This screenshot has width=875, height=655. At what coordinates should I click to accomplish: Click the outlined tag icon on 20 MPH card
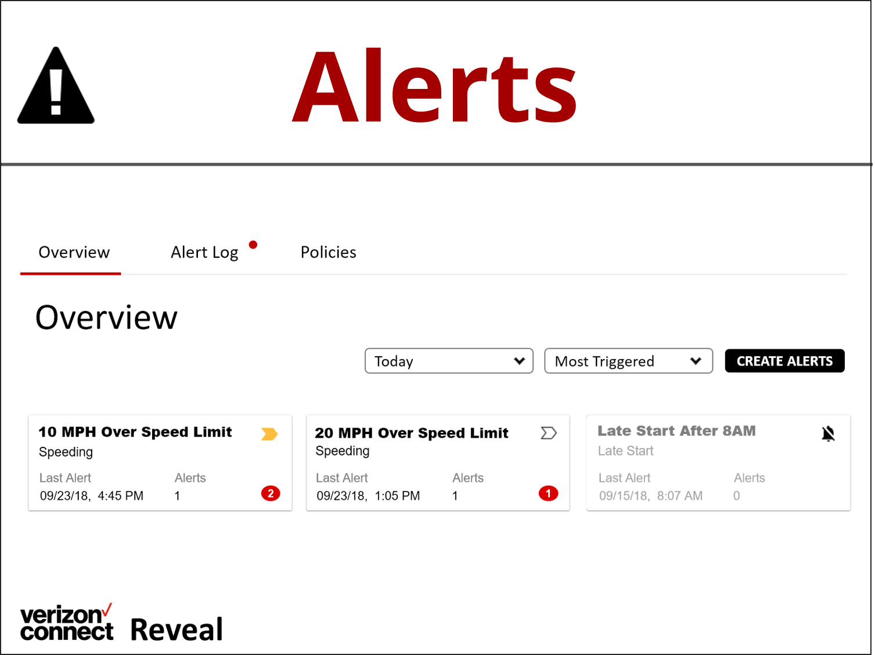tap(549, 433)
